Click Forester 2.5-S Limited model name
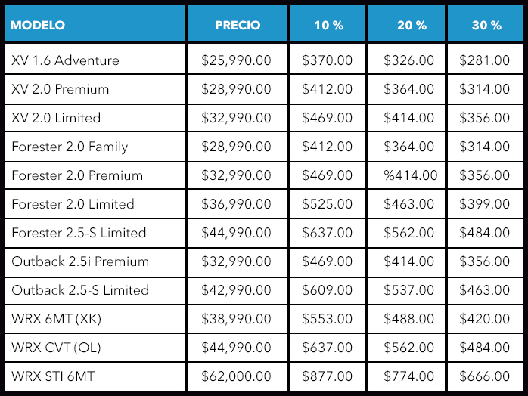The image size is (528, 396). click(79, 233)
